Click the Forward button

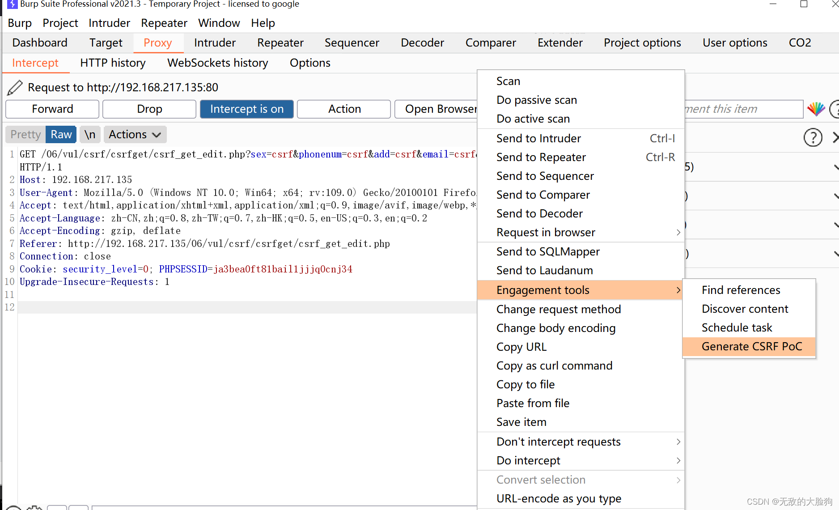click(52, 109)
